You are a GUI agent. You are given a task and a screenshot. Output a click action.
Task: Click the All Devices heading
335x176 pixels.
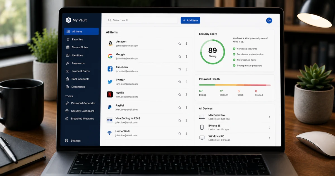[x=206, y=108]
